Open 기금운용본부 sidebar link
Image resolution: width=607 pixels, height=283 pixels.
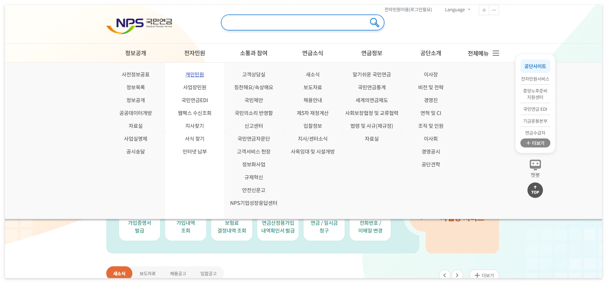[x=535, y=121]
